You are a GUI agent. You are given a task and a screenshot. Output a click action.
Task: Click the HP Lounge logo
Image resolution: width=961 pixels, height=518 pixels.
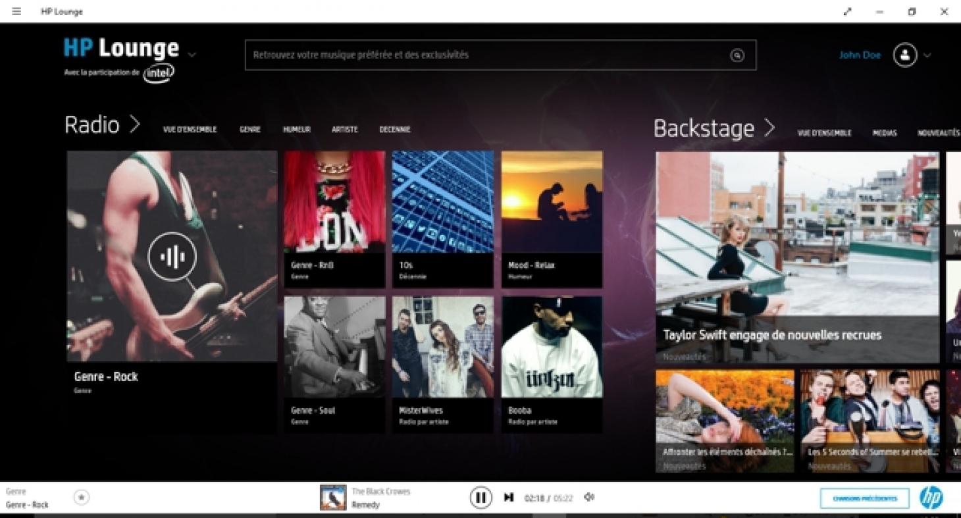121,48
